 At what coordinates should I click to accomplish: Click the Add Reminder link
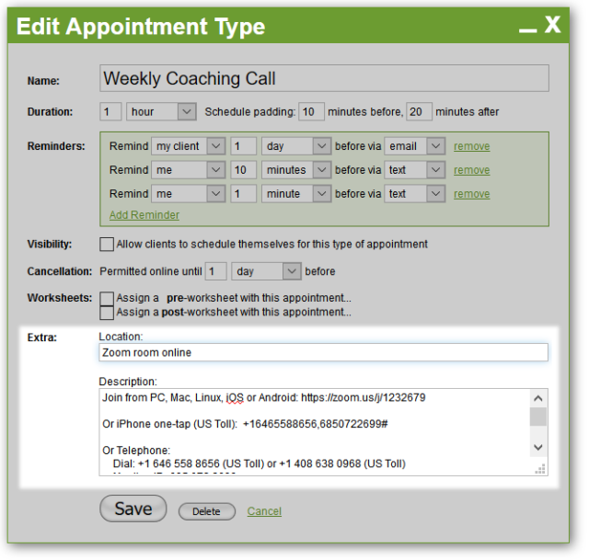[x=144, y=215]
